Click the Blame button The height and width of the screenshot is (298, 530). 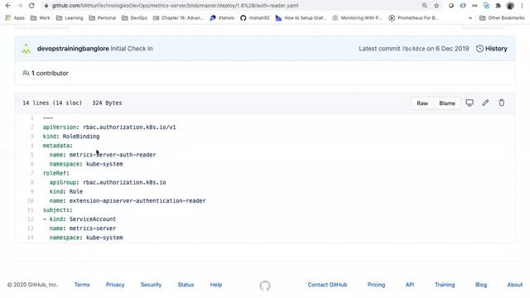(x=447, y=103)
